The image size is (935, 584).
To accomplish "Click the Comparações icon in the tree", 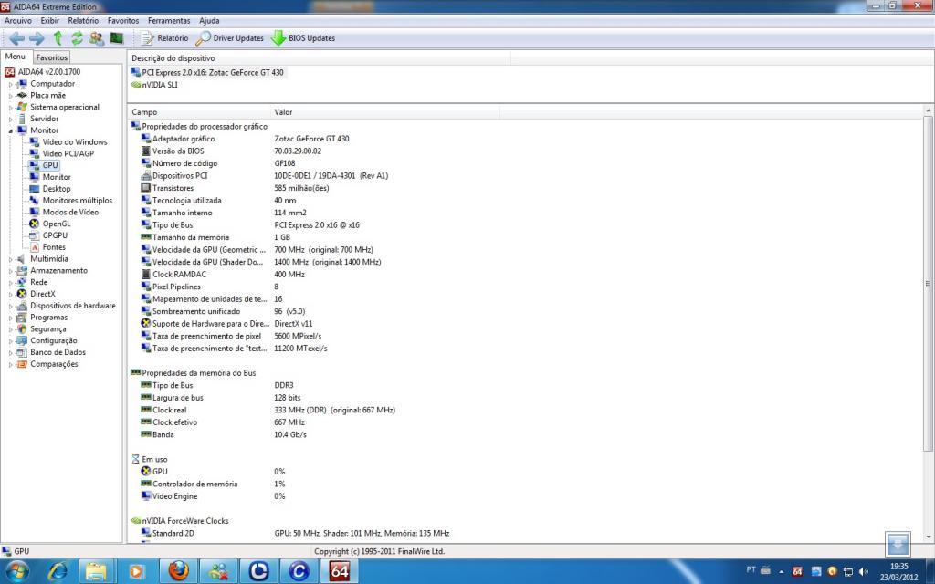I will (22, 364).
